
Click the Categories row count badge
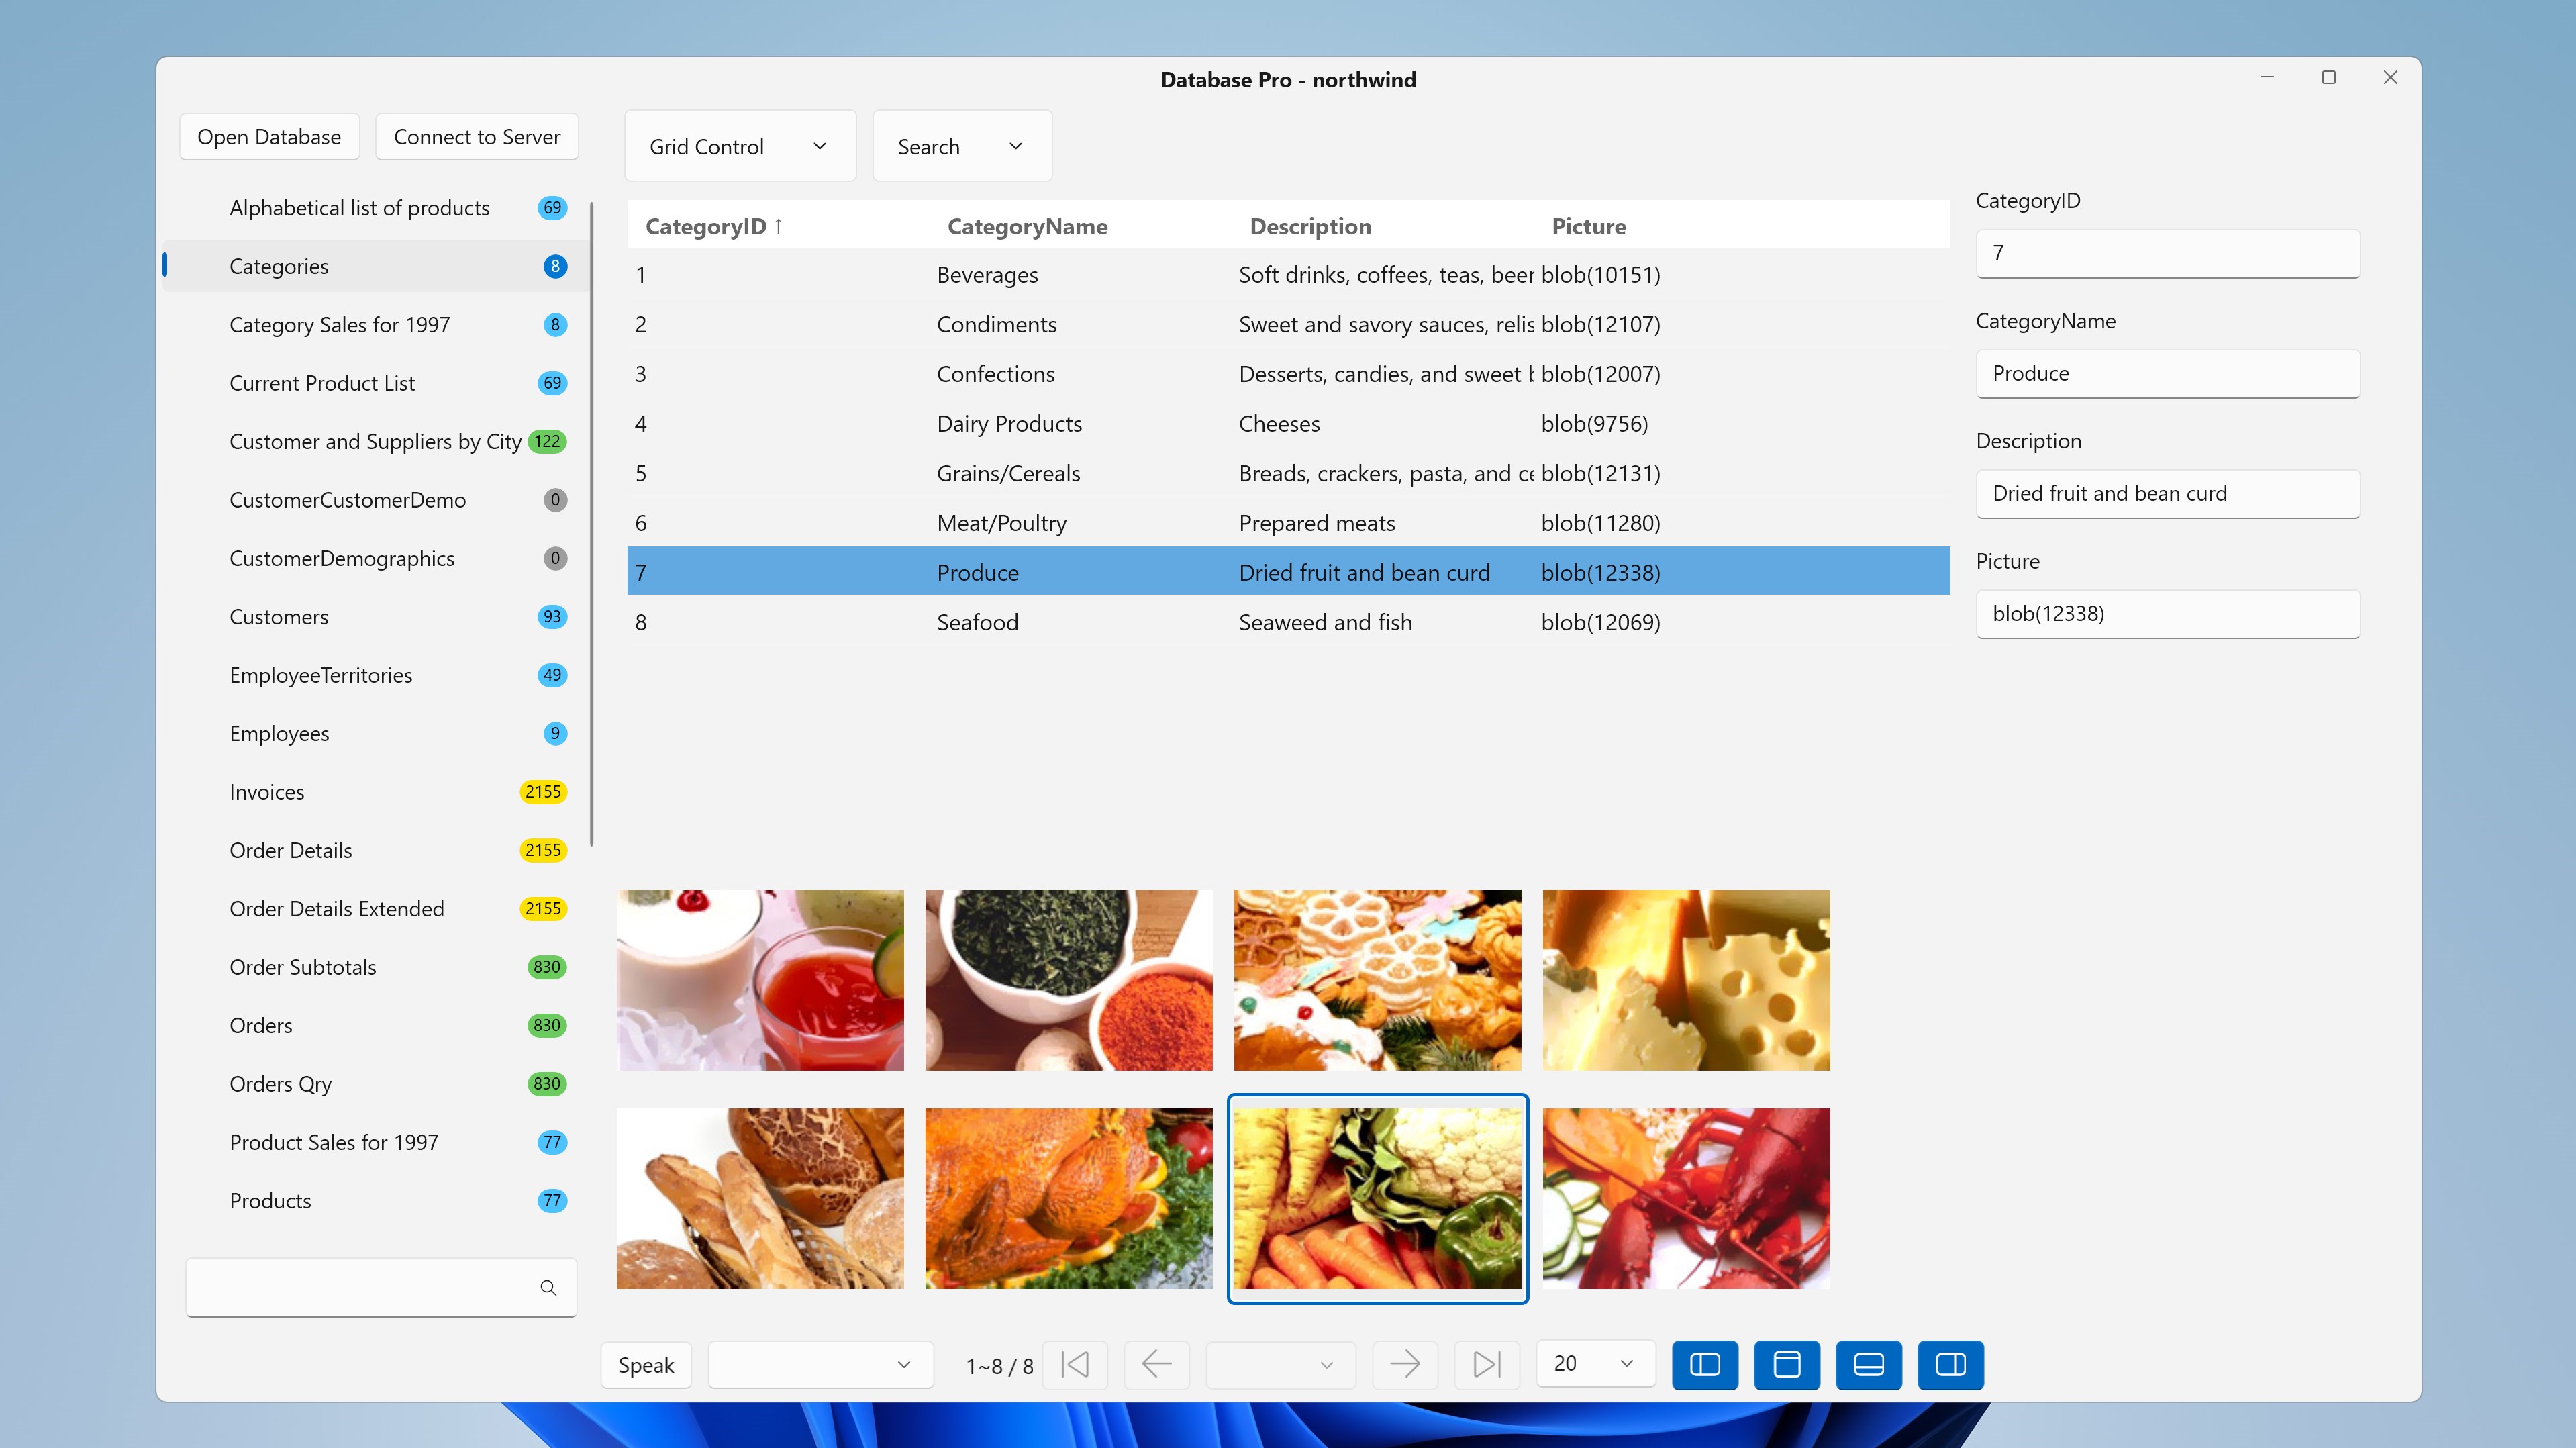pos(555,266)
